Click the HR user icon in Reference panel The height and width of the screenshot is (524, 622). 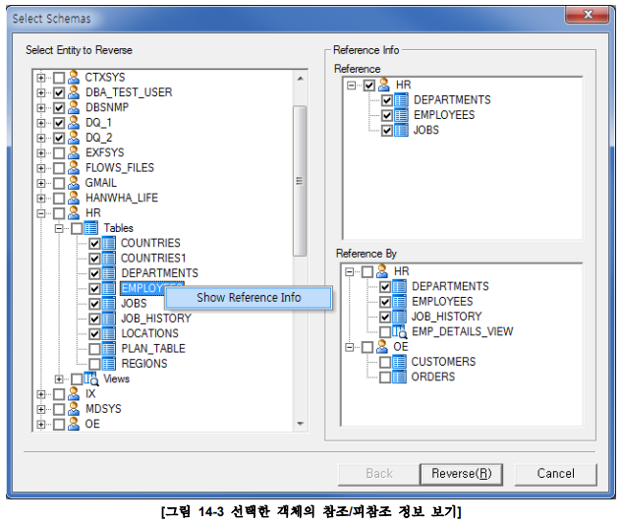[384, 86]
